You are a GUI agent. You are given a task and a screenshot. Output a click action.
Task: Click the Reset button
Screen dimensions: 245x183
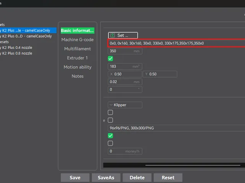[x=168, y=178]
